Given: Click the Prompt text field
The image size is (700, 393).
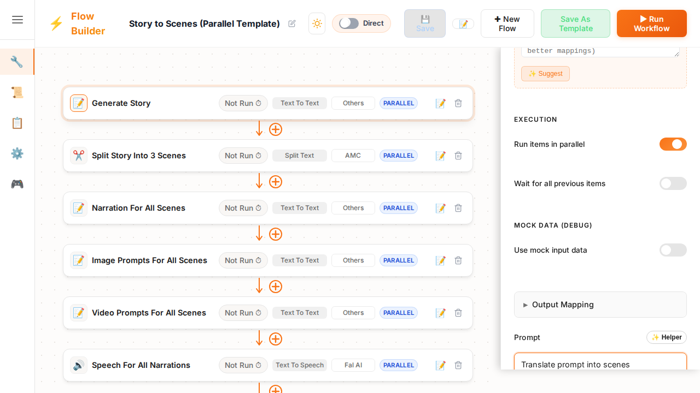Looking at the screenshot, I should 600,363.
